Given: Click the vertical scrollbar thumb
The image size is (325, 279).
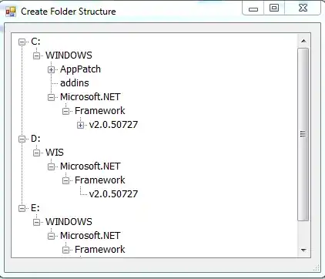Looking at the screenshot, I should tap(303, 134).
